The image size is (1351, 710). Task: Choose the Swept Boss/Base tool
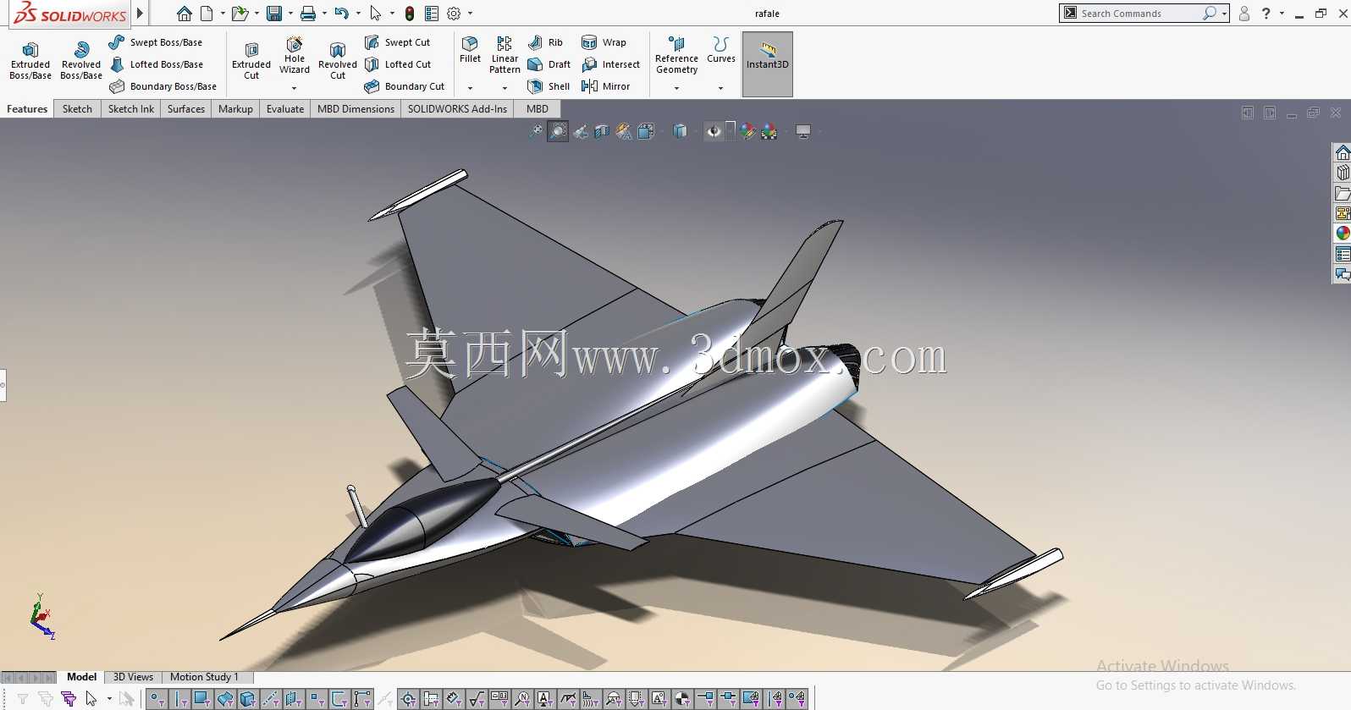coord(157,42)
